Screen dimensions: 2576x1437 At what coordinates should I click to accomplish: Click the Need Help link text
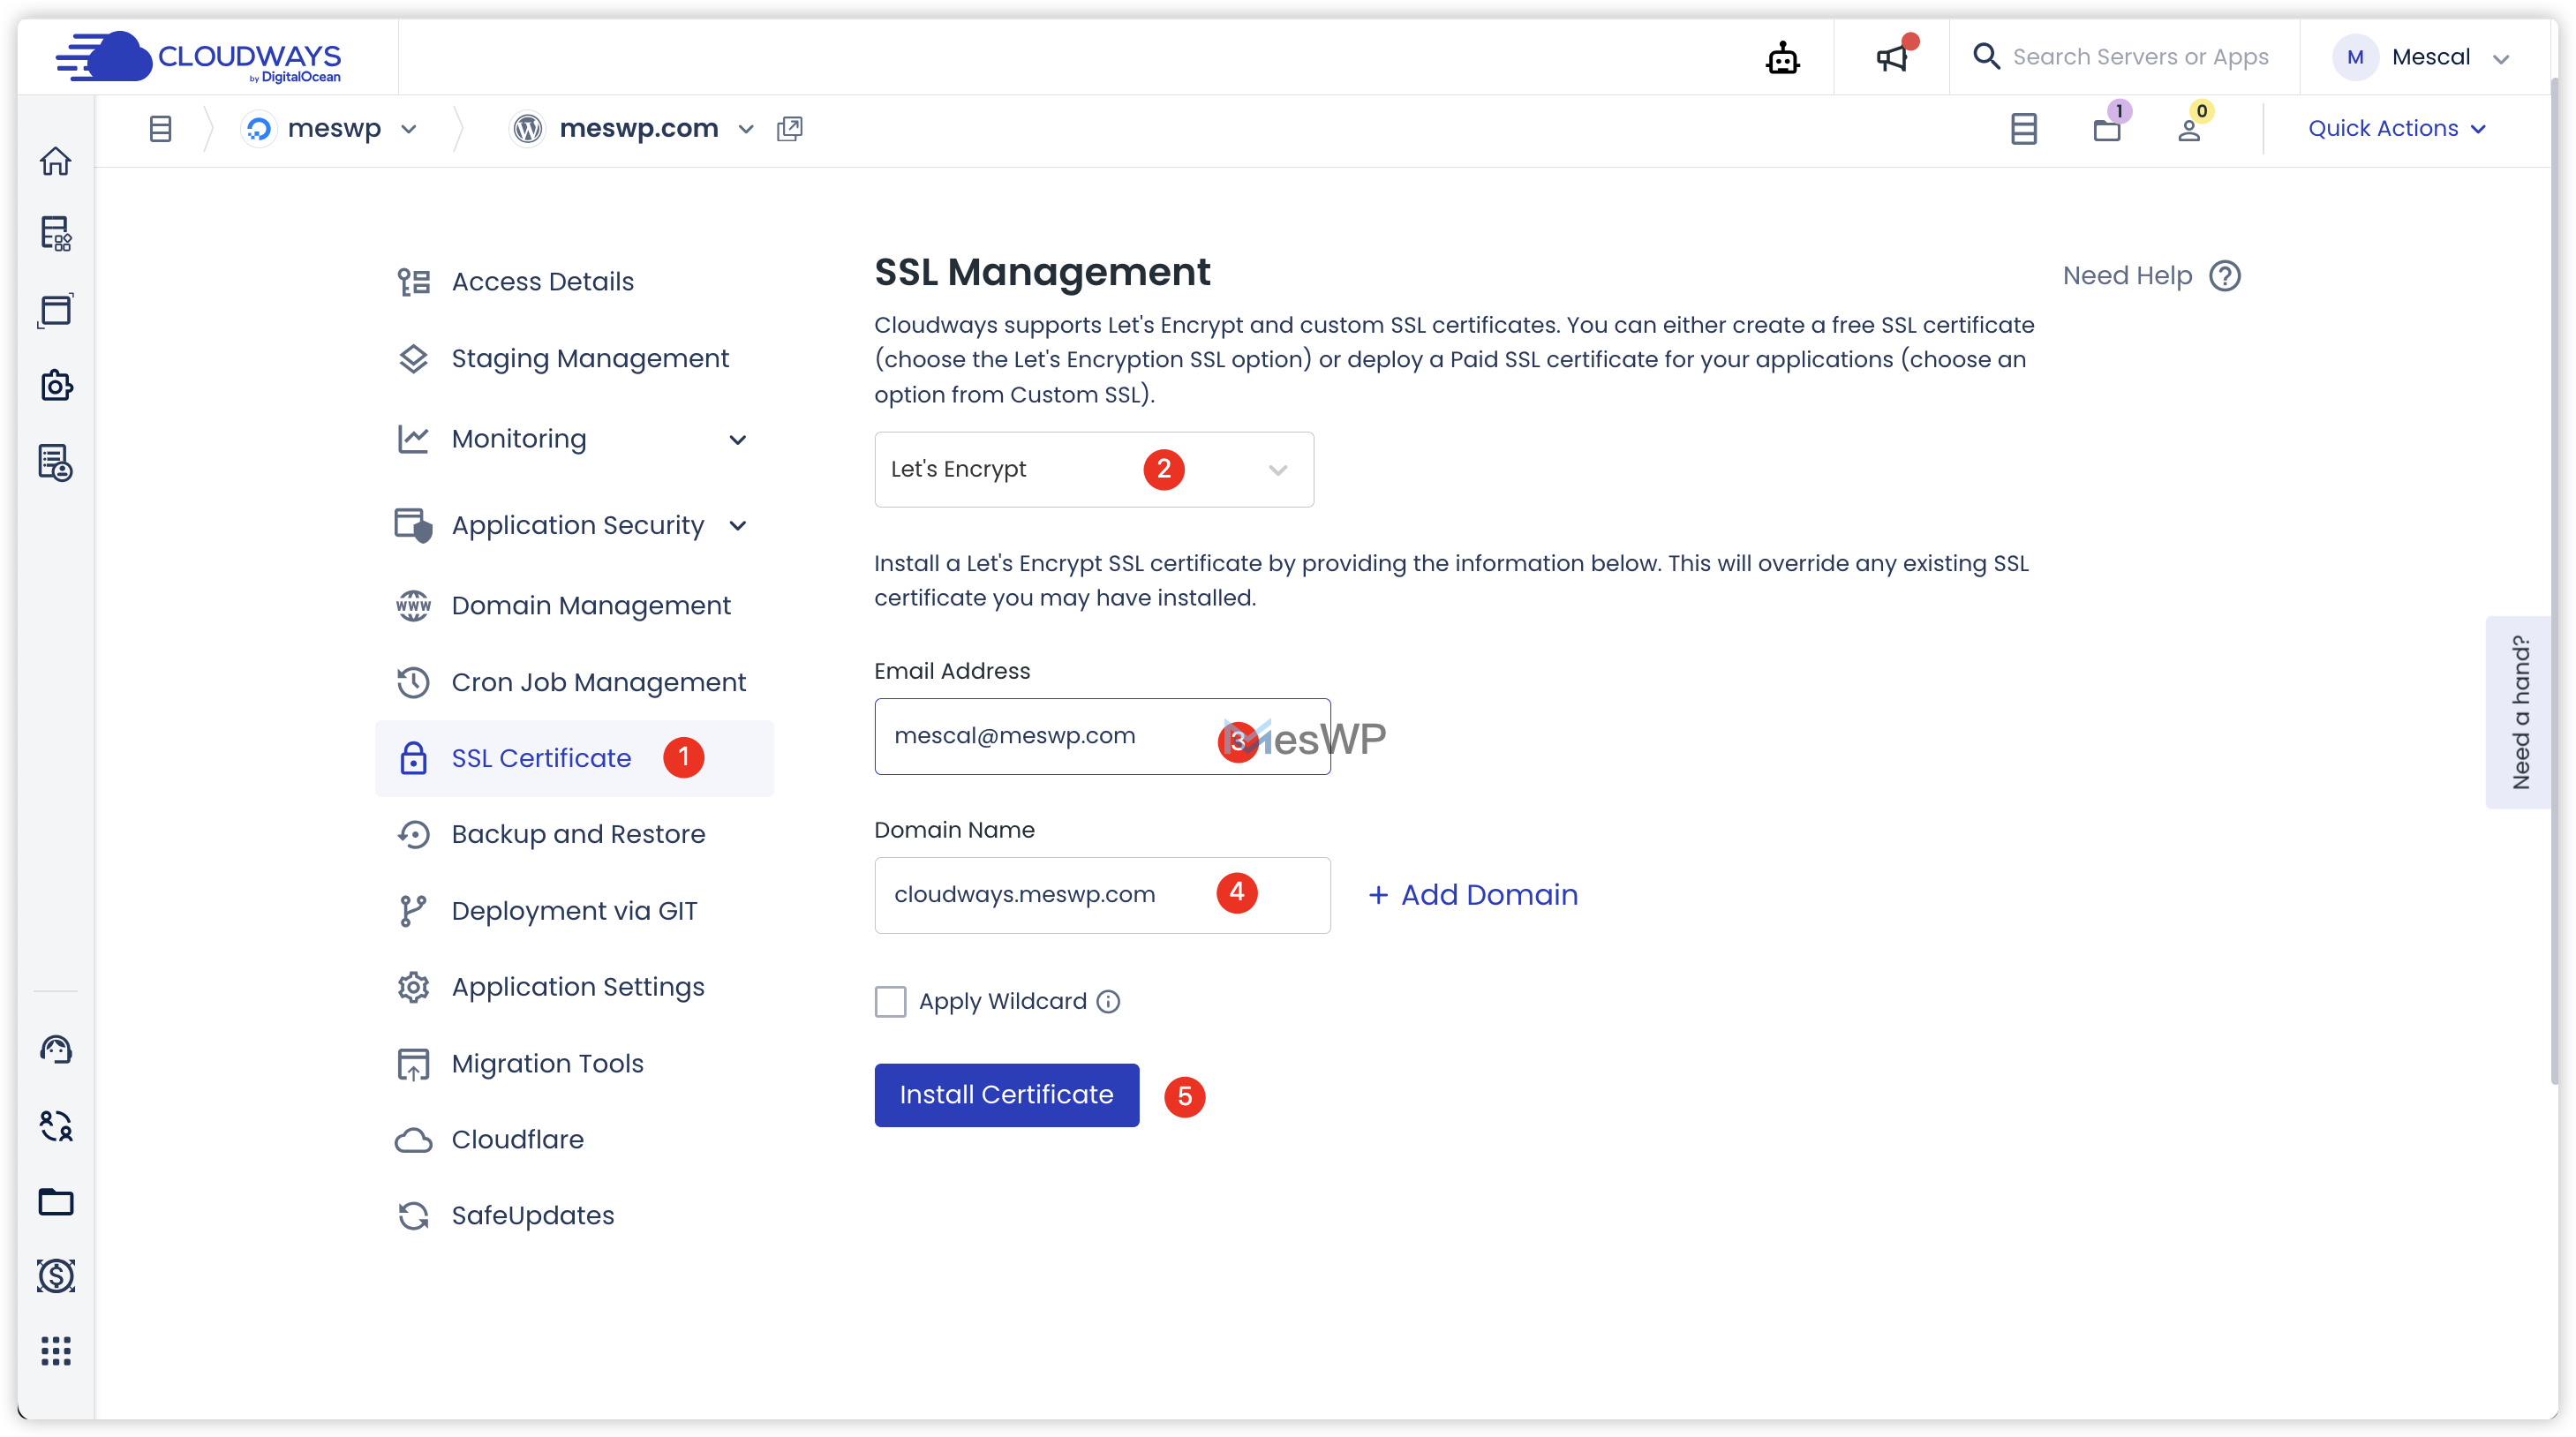2127,276
